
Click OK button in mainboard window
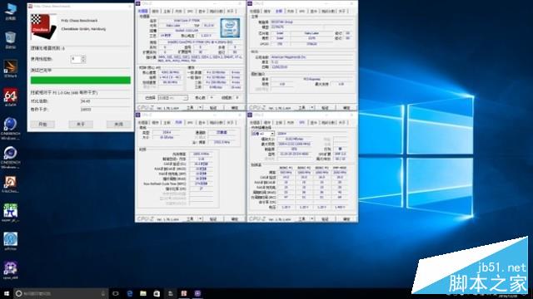346,107
